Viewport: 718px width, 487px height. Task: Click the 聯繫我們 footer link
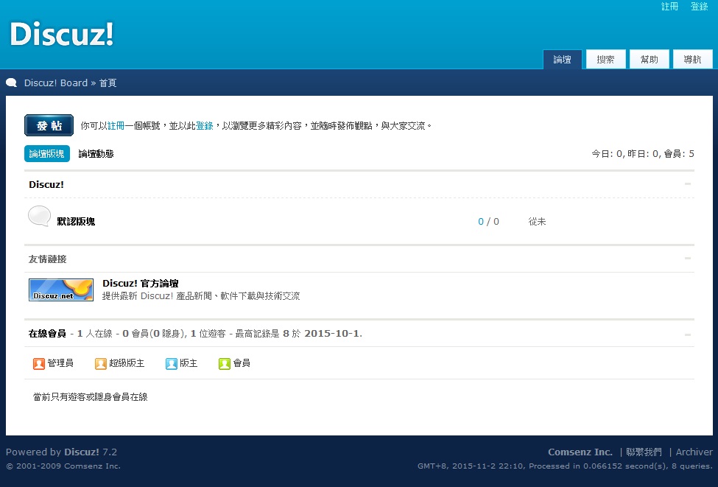pyautogui.click(x=644, y=452)
